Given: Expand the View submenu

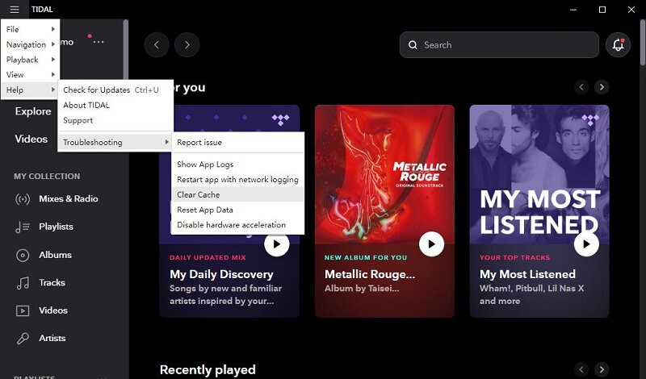Looking at the screenshot, I should (x=31, y=75).
